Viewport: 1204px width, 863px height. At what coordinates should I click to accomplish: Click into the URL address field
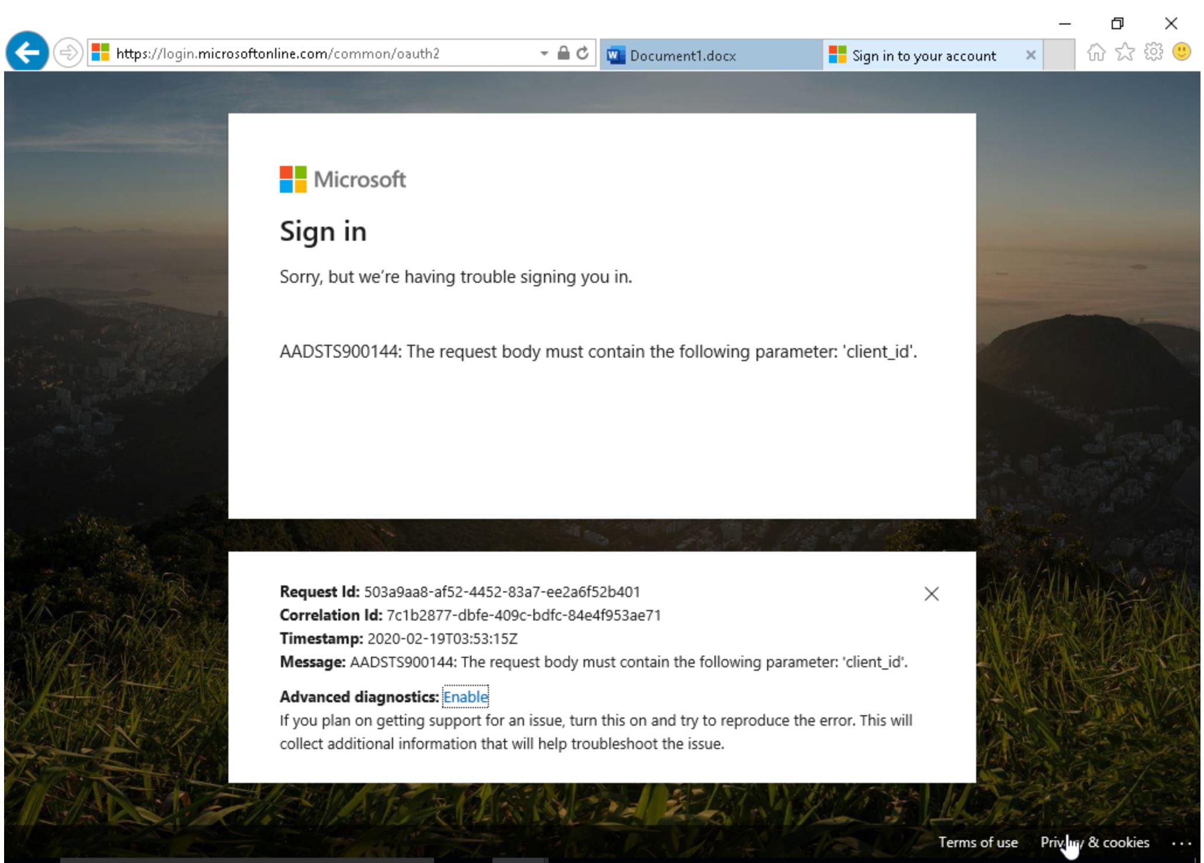pos(315,54)
